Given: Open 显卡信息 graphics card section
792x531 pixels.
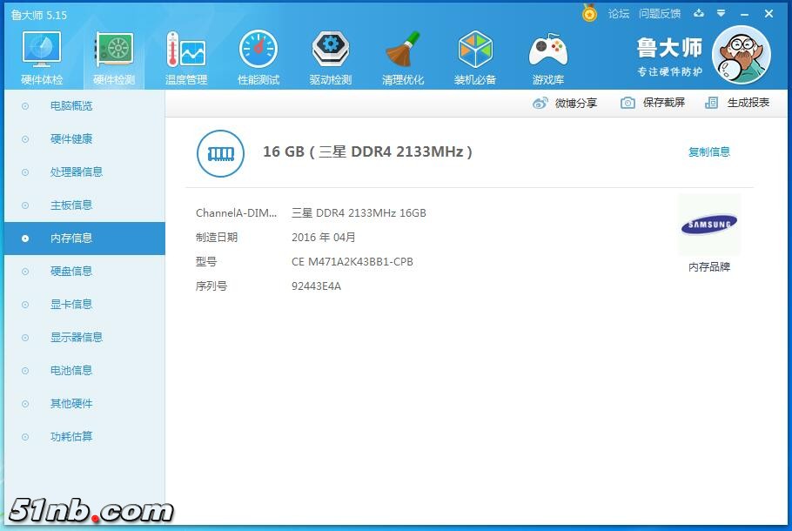Looking at the screenshot, I should pyautogui.click(x=71, y=305).
